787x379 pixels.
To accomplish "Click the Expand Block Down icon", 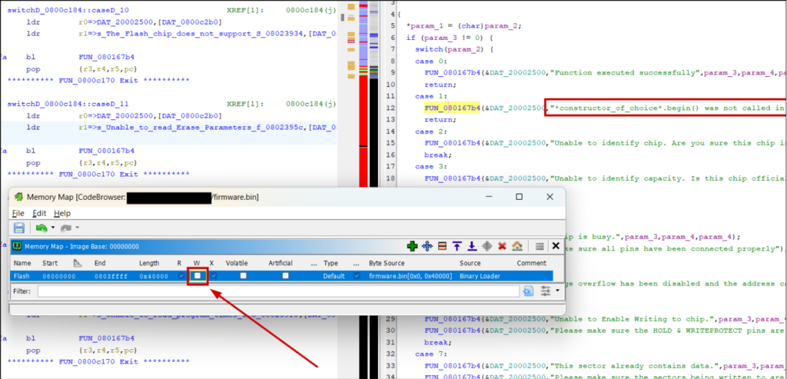I will [470, 246].
